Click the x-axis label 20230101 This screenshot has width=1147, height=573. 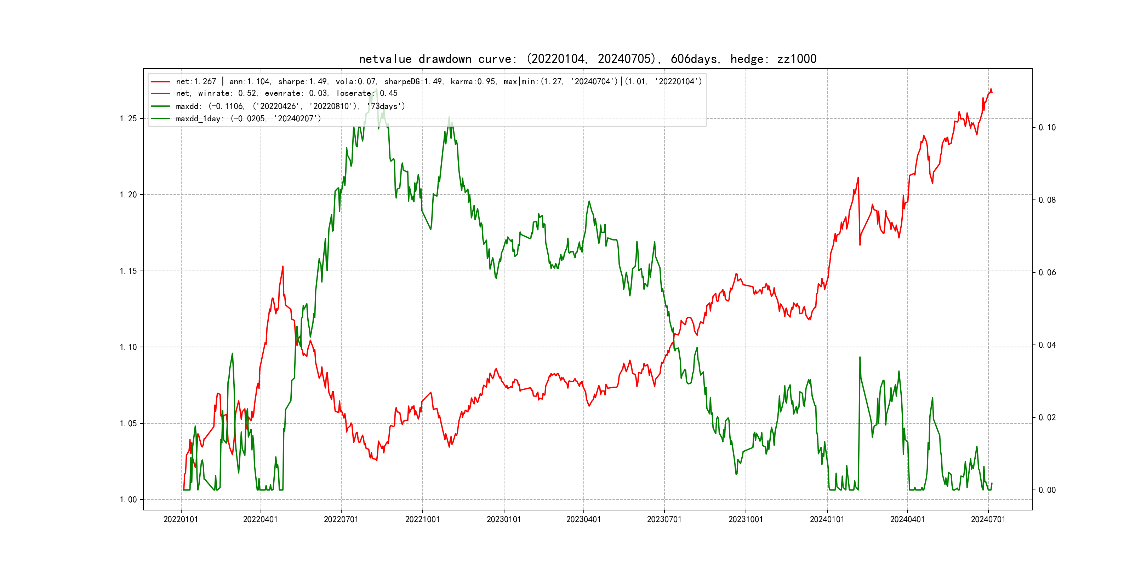point(504,519)
